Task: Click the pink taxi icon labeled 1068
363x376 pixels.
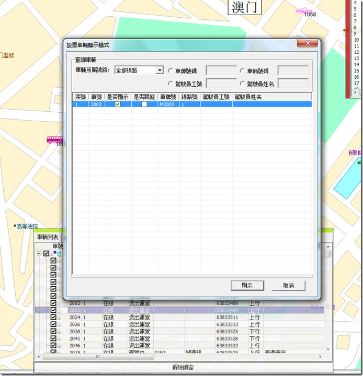Action: (303, 11)
